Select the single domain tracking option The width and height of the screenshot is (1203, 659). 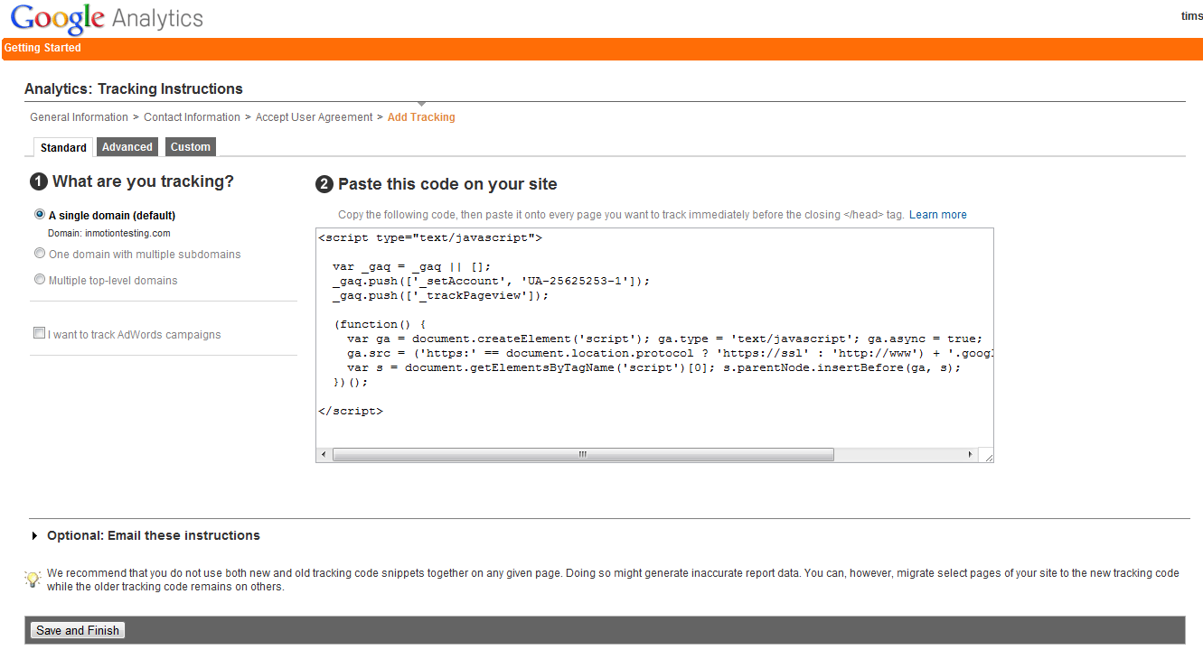39,213
